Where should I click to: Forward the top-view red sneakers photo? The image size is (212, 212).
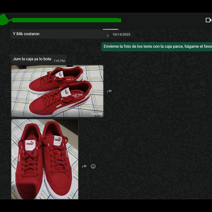pos(84,166)
